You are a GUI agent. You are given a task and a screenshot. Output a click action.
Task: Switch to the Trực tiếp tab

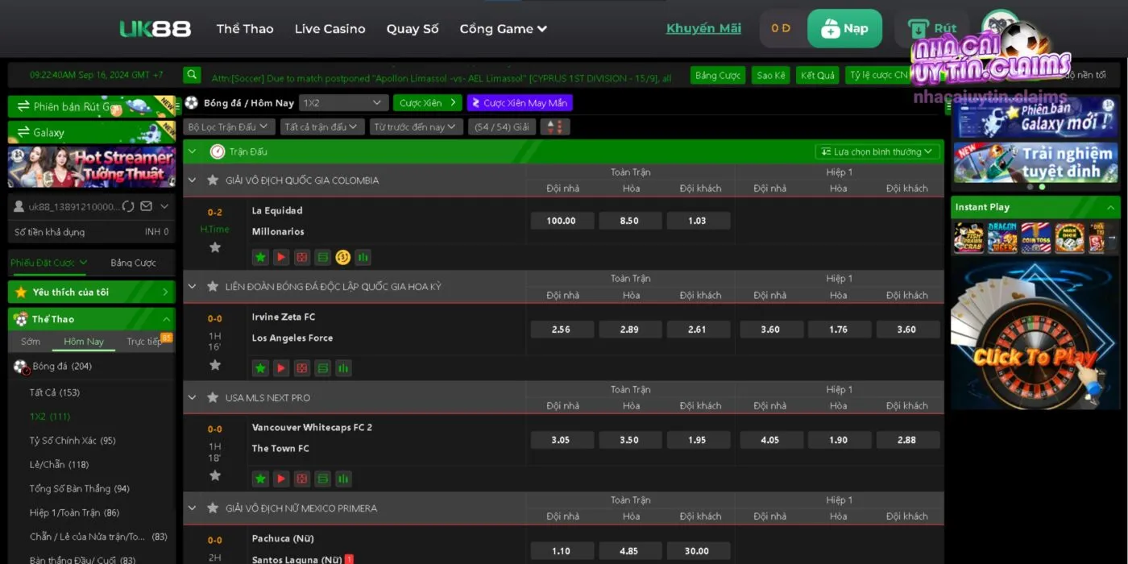point(144,341)
